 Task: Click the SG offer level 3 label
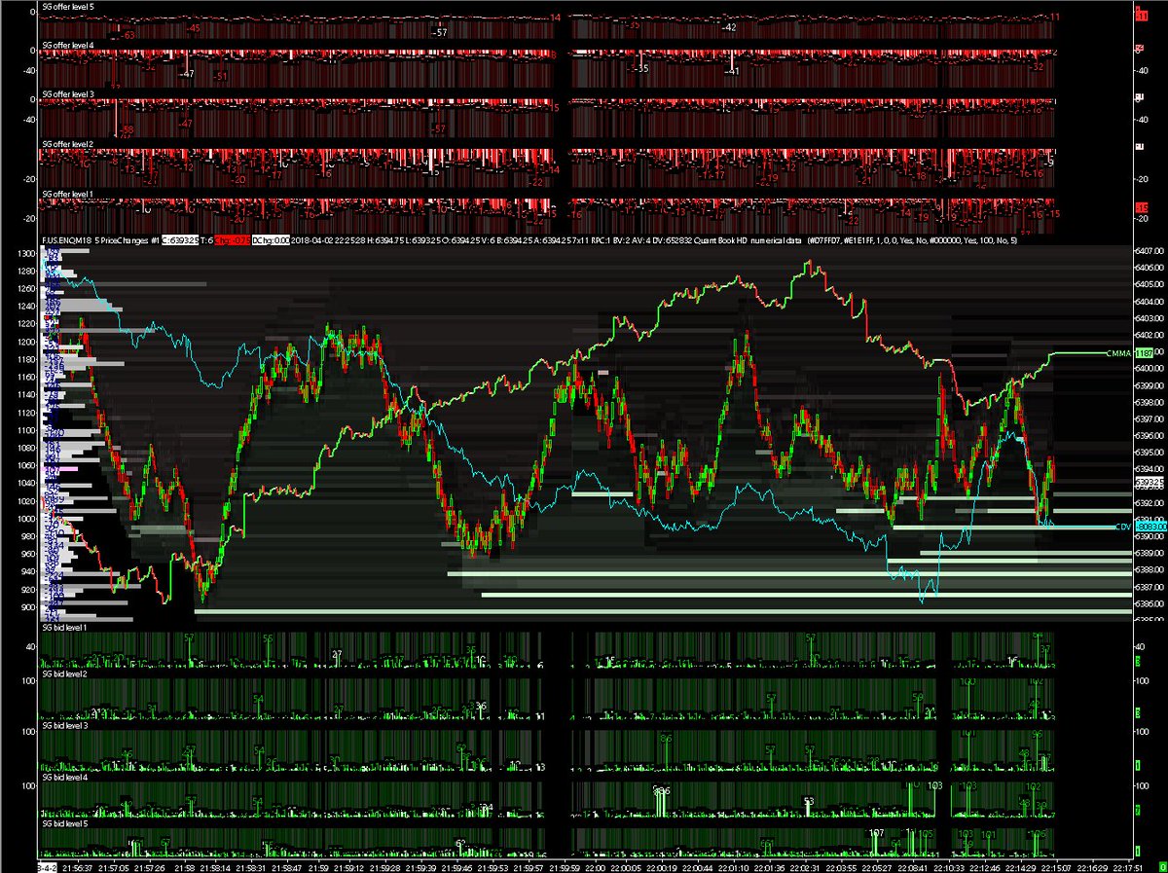click(x=67, y=93)
